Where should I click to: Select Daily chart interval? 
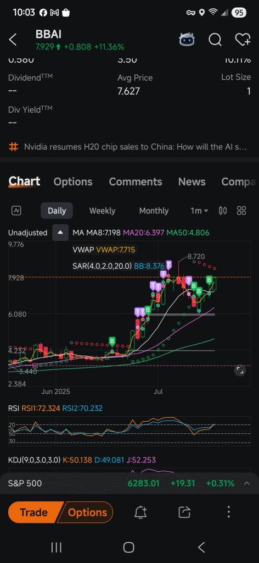click(x=57, y=211)
